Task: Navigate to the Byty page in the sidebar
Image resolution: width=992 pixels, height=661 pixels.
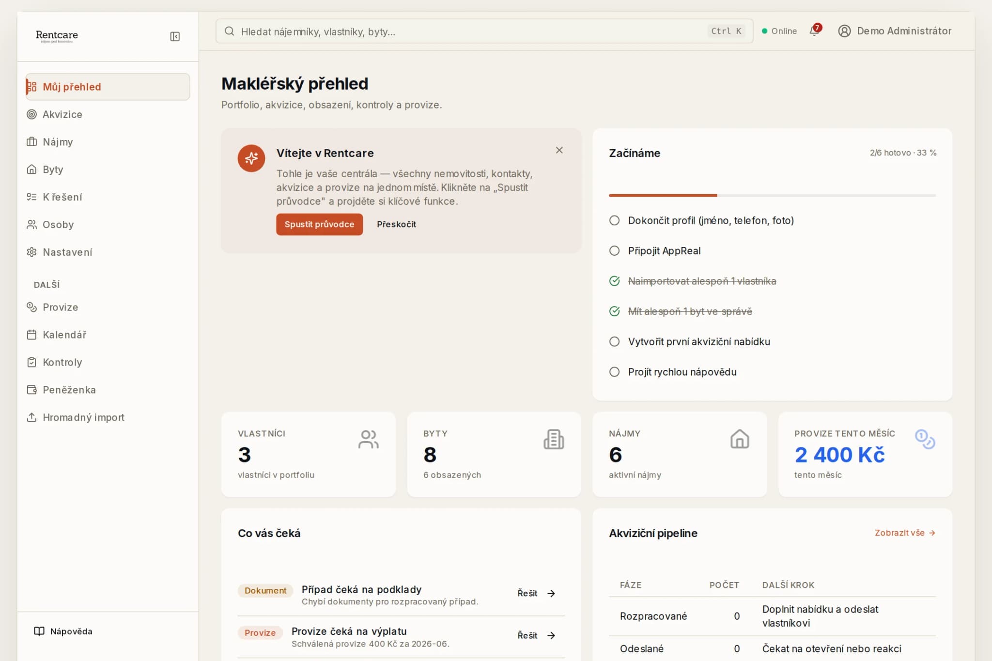Action: click(x=108, y=169)
